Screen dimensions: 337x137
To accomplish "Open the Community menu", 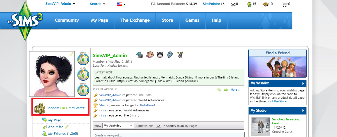I will tap(67, 20).
